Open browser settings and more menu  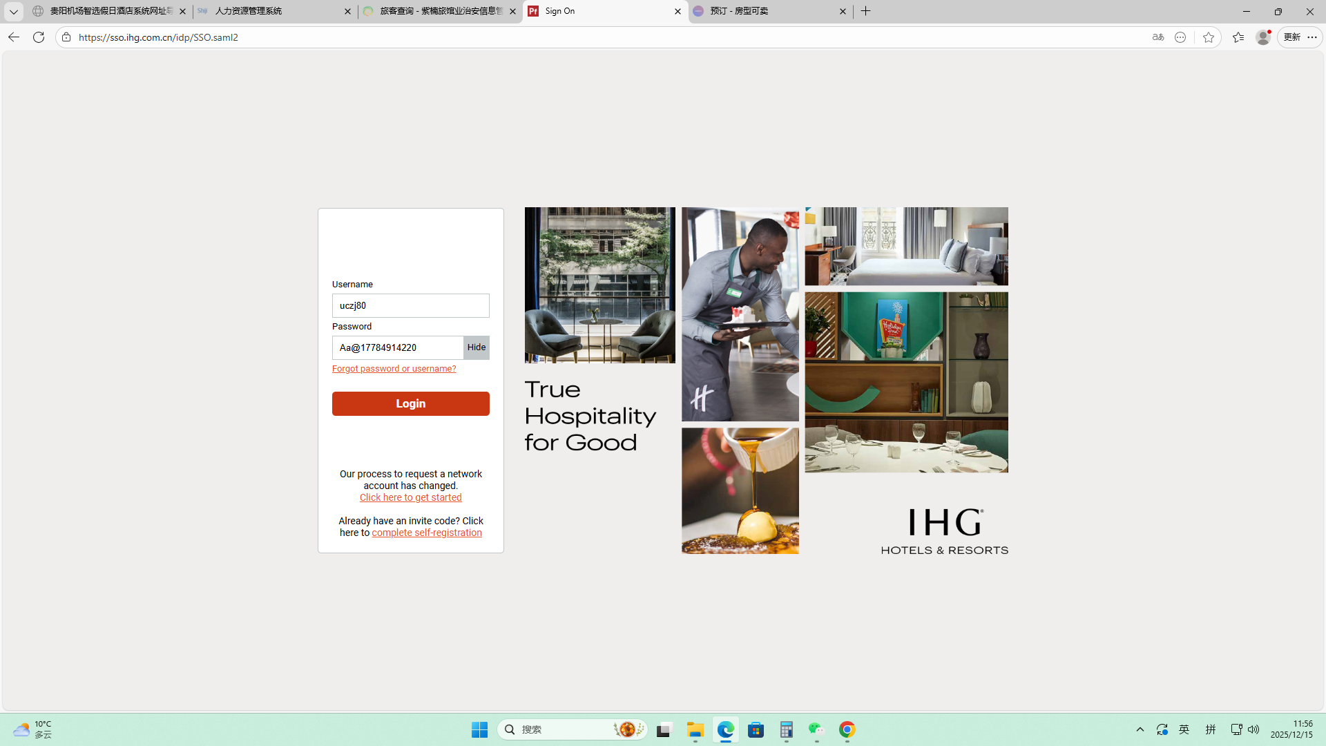[1312, 37]
